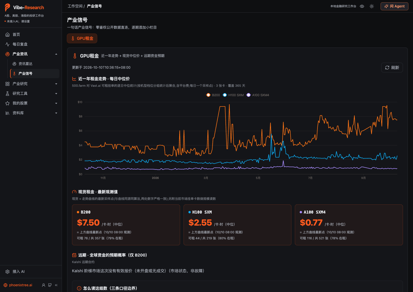Viewport: 413px width, 292px height.
Task: Click the $7.50 B200 price value
Action: [x=88, y=223]
